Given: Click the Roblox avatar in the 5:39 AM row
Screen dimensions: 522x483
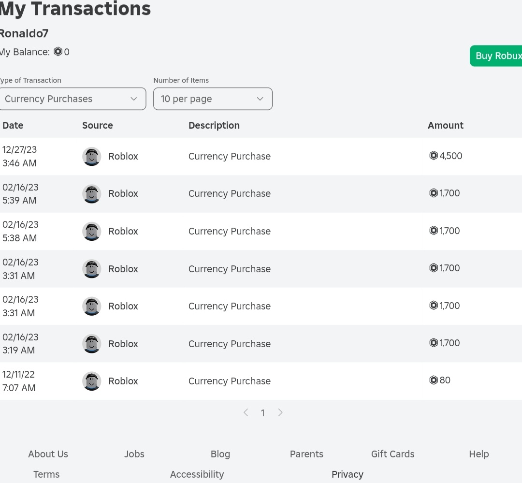Looking at the screenshot, I should [91, 194].
